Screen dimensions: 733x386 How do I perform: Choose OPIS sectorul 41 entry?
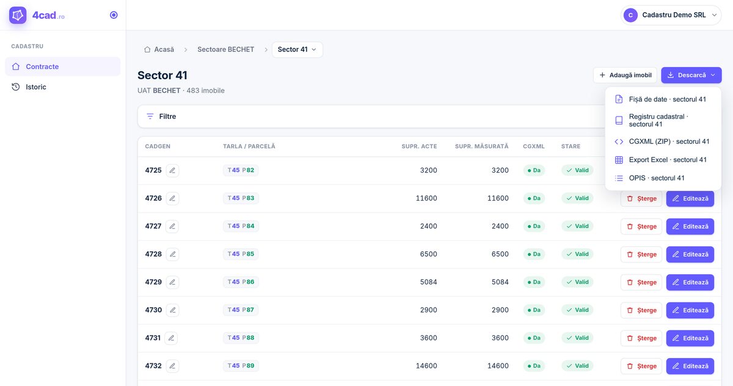(x=663, y=178)
